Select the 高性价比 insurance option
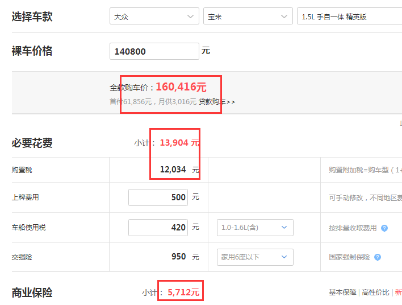 (375, 292)
